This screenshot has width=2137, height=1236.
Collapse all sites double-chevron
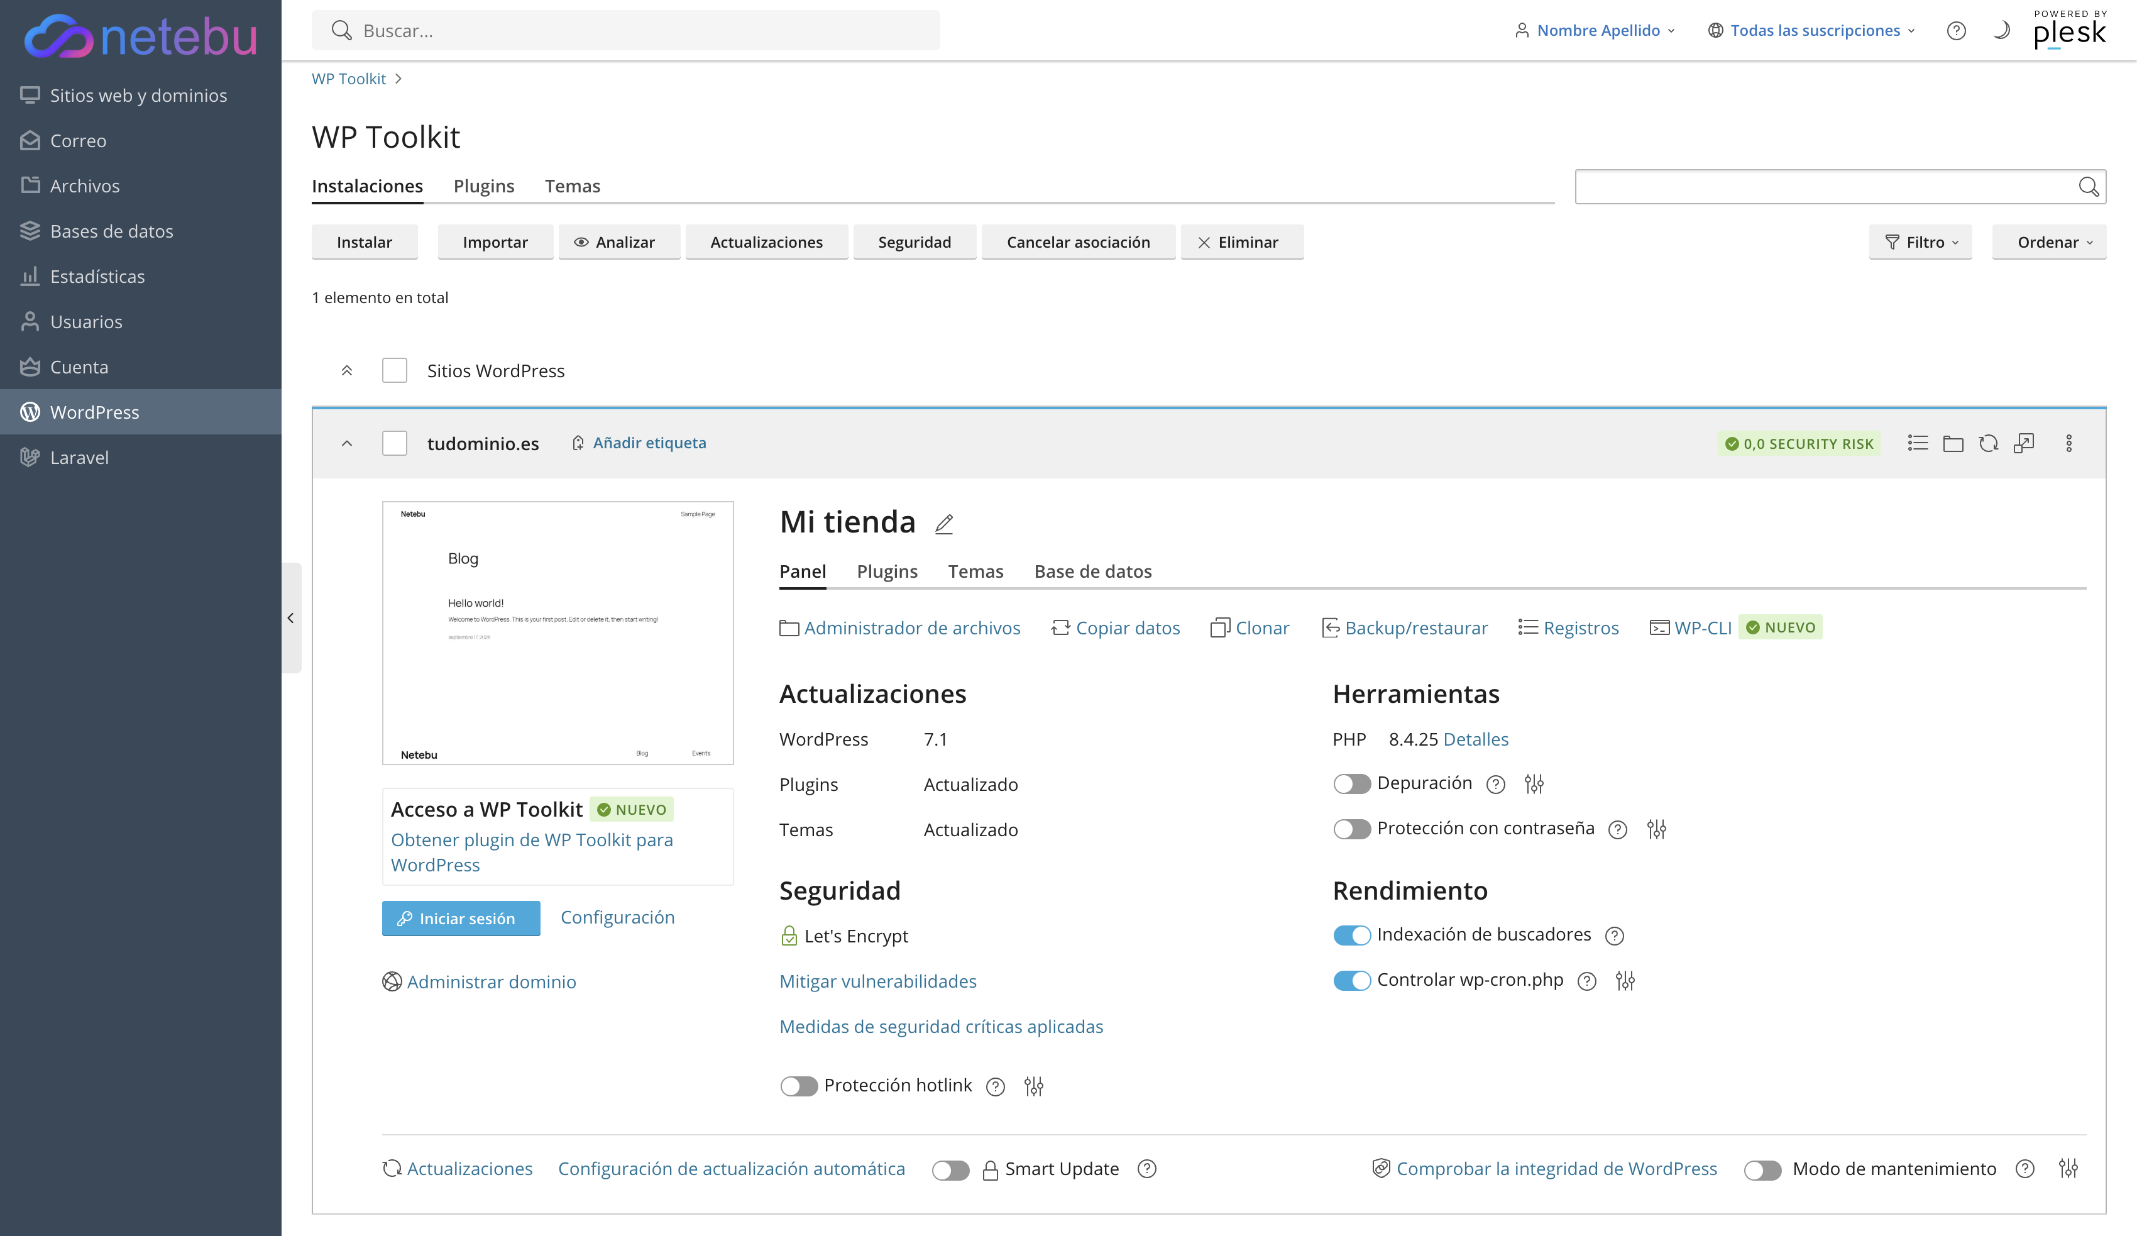347,370
